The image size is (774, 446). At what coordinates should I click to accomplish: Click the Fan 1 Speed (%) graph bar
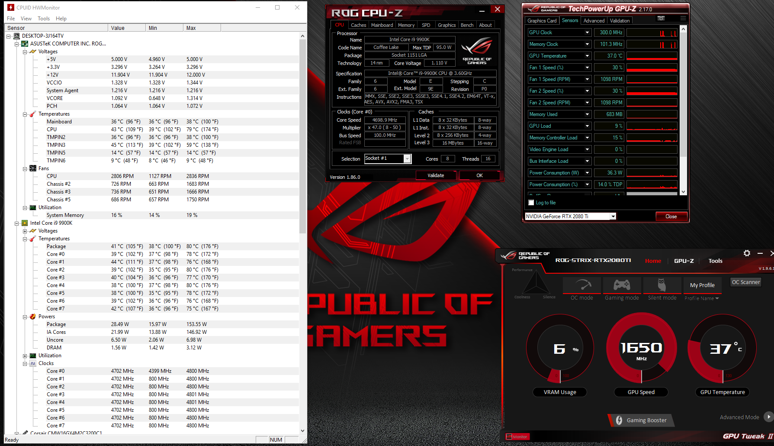652,68
